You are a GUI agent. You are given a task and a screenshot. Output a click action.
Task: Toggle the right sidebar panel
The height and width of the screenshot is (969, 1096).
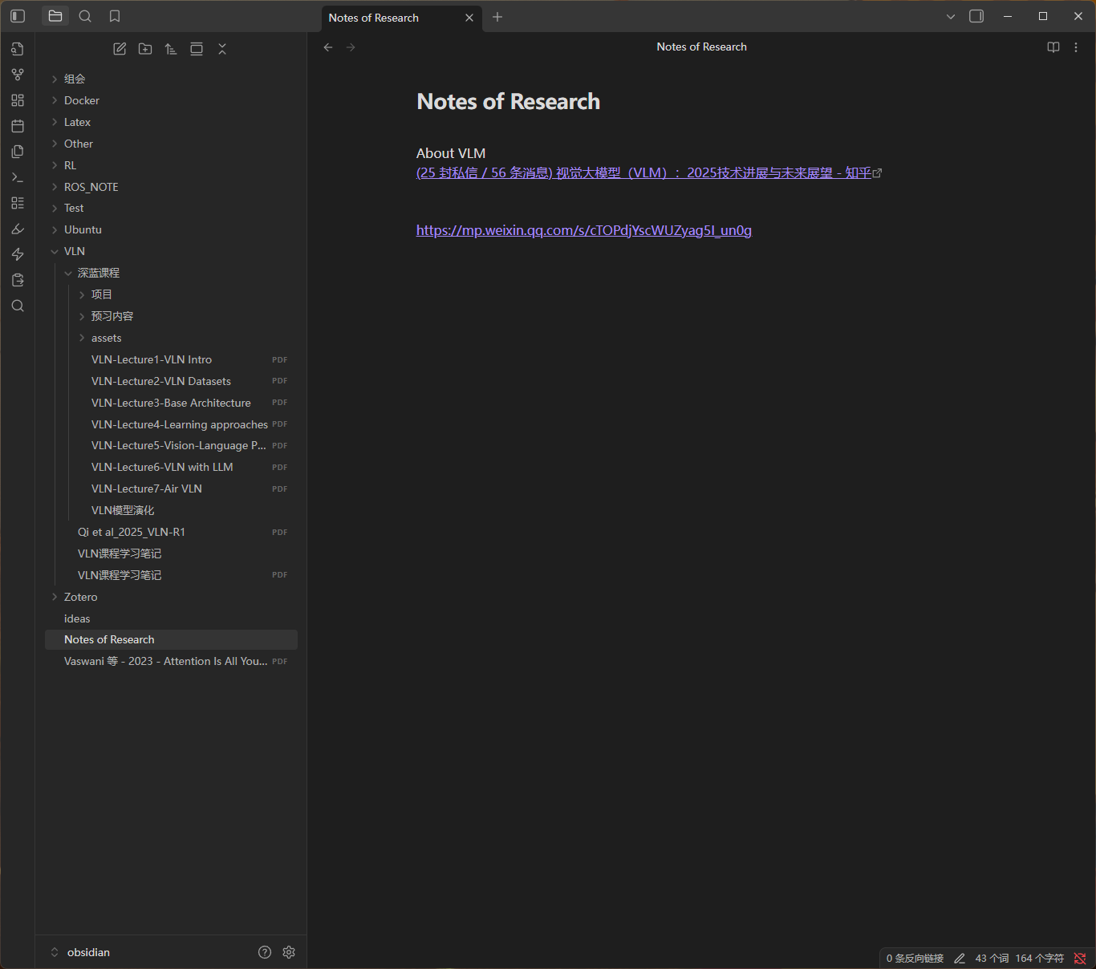976,16
